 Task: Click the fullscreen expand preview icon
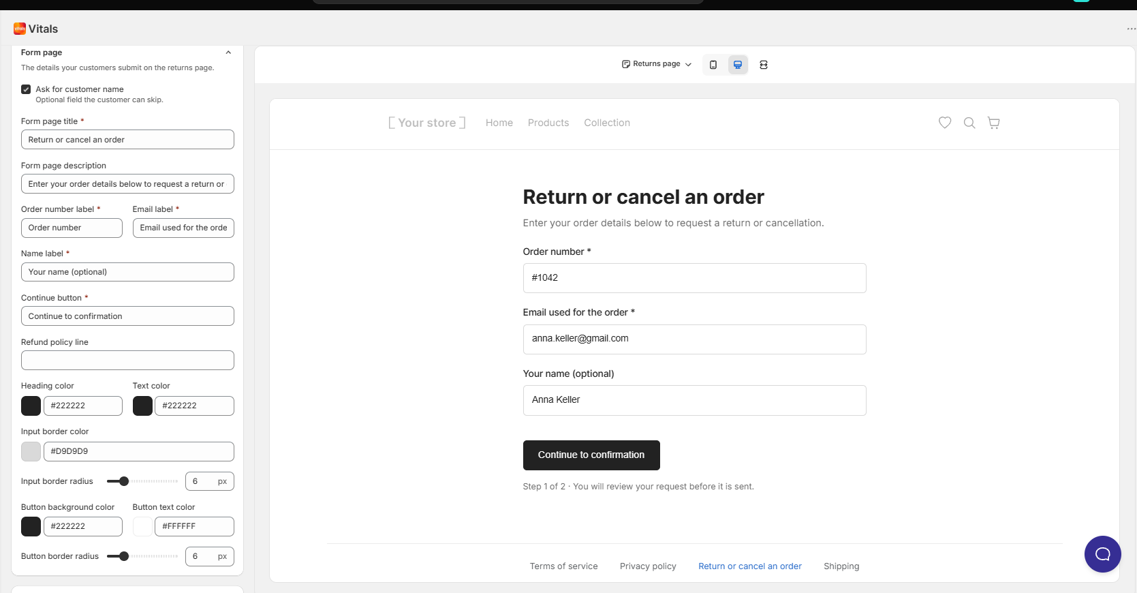(x=764, y=65)
